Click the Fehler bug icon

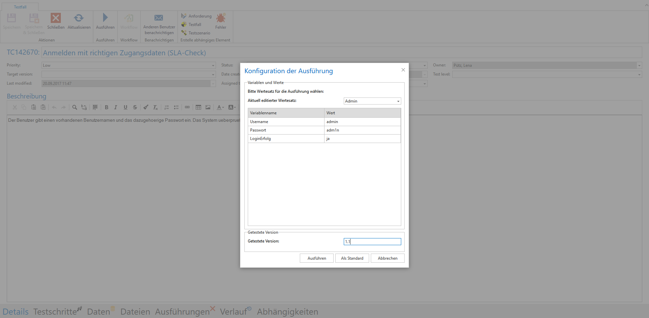point(221,18)
